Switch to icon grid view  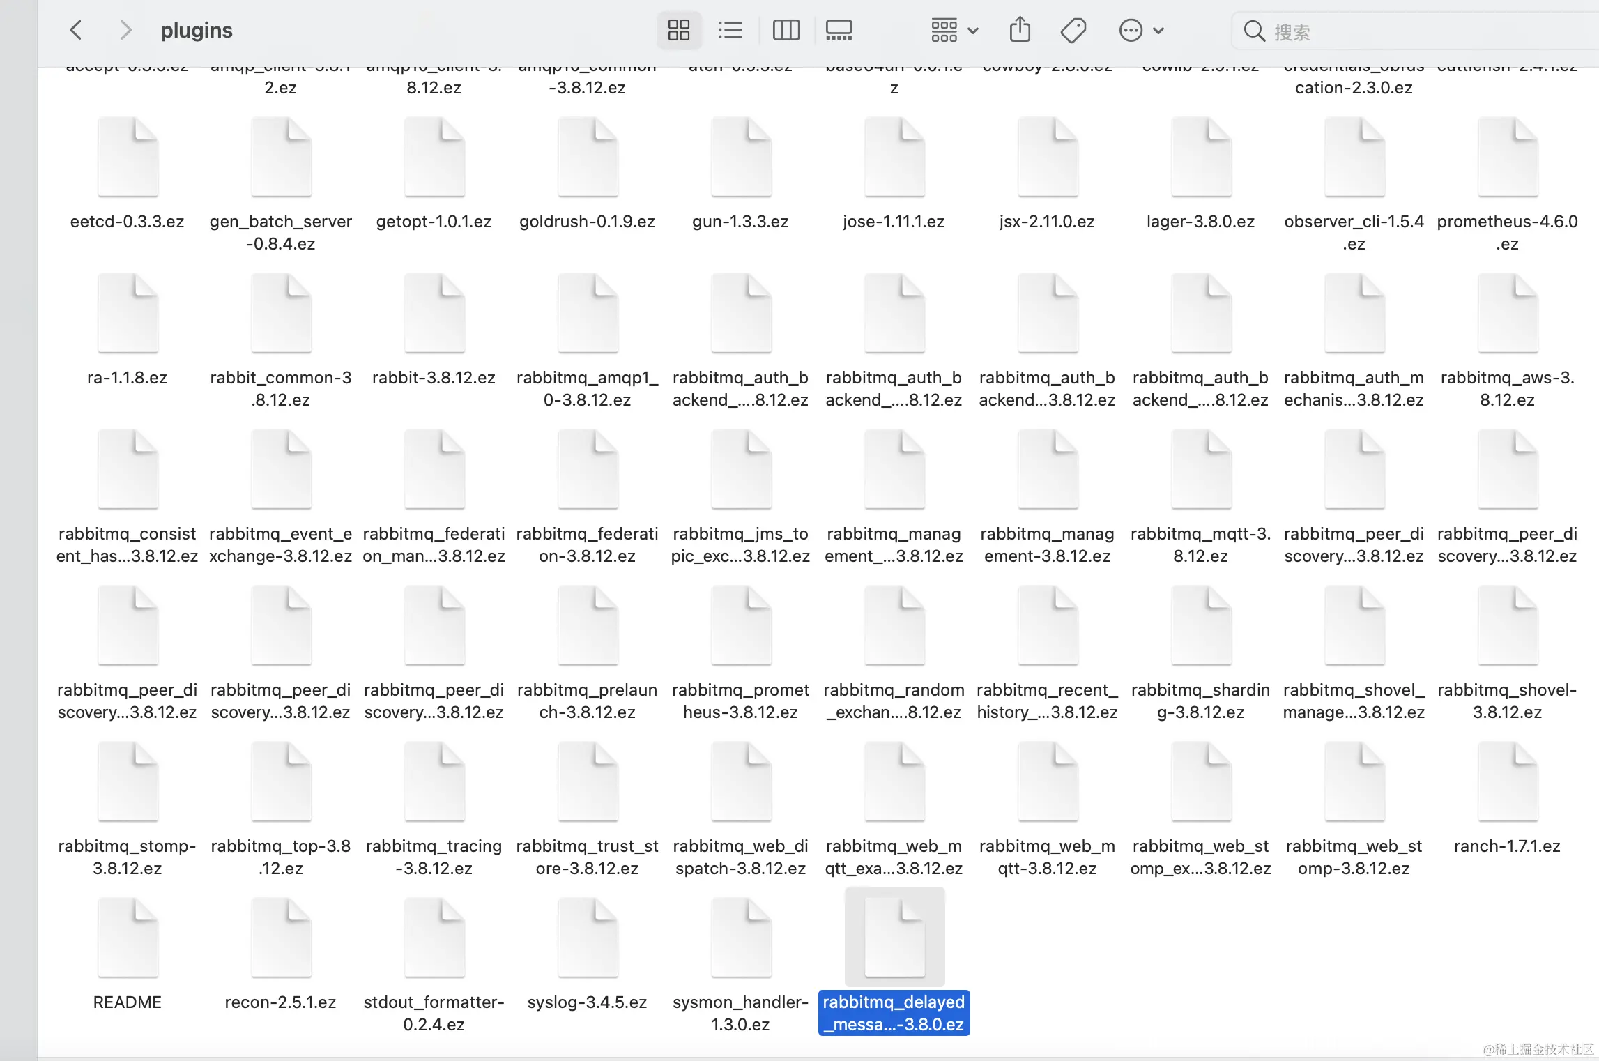pyautogui.click(x=678, y=30)
